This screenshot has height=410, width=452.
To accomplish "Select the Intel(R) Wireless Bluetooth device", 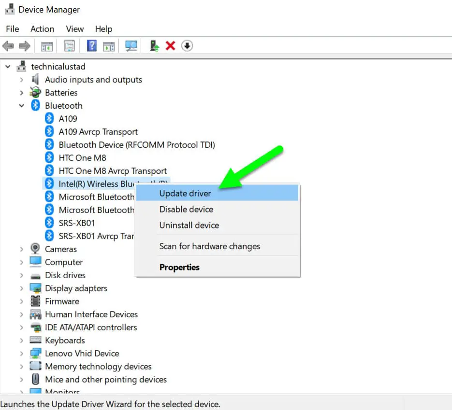I will pyautogui.click(x=96, y=184).
